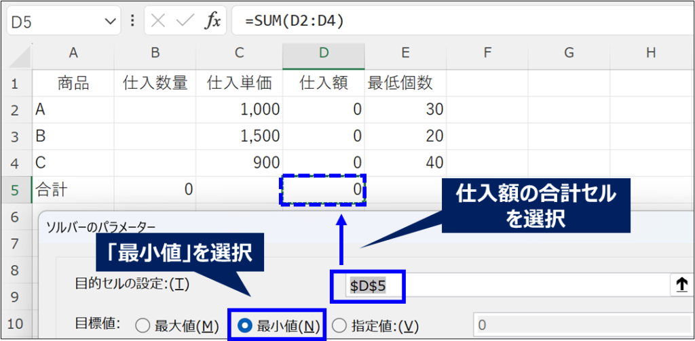Click the Name Box showing D5
This screenshot has height=341, width=695.
tap(54, 21)
